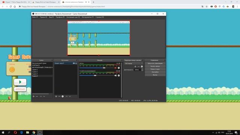The image size is (240, 135).
Task: Switch to second Flappy Bird browser tab
Action: click(45, 2)
